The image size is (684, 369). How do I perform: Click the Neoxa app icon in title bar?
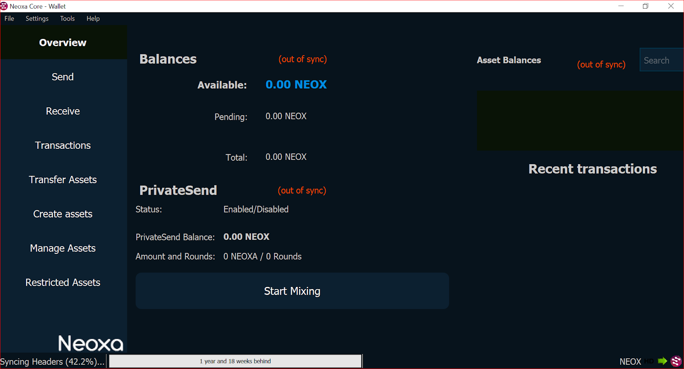coord(4,6)
